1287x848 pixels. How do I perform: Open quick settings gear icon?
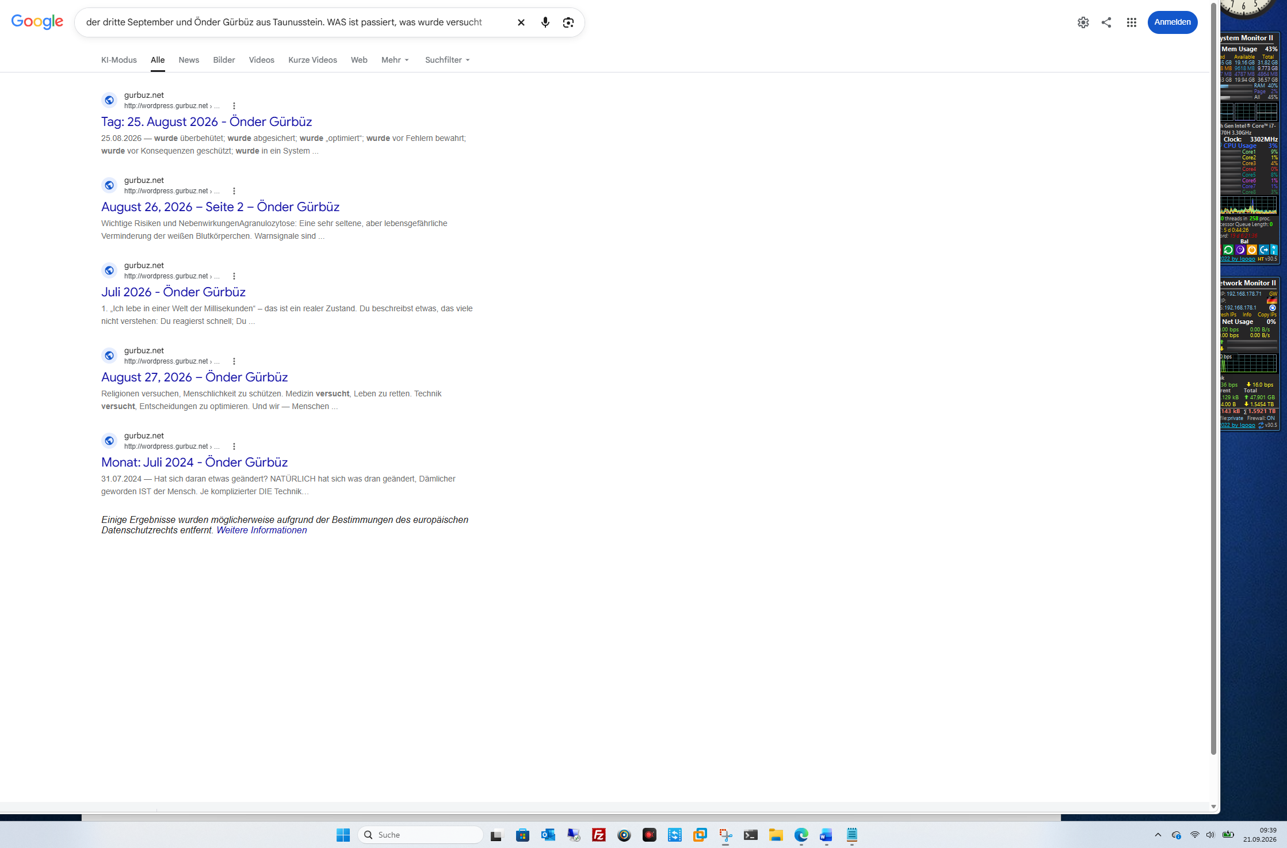(x=1083, y=22)
